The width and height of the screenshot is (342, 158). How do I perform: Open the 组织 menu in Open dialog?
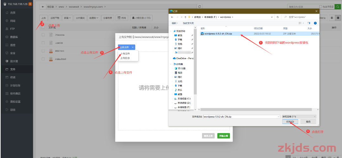175,23
